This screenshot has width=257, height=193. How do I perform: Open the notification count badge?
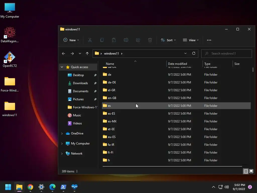pos(250,187)
